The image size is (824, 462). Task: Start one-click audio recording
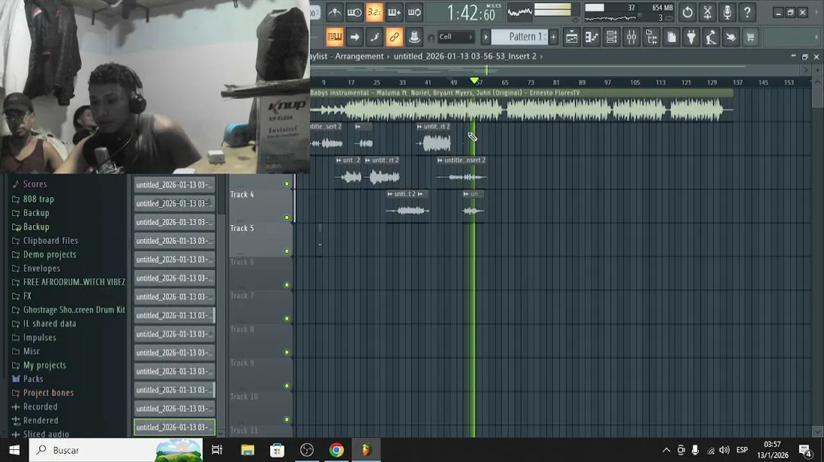click(727, 12)
